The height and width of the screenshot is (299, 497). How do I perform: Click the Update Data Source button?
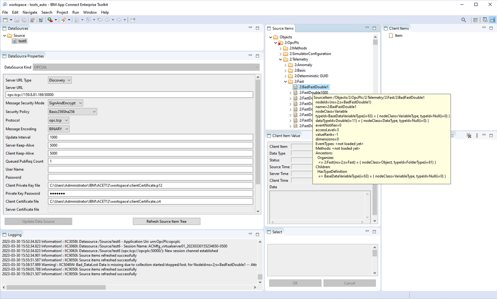pos(38,222)
